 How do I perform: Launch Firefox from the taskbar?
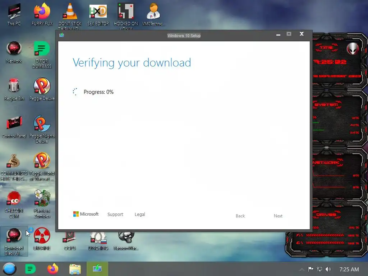(x=53, y=269)
